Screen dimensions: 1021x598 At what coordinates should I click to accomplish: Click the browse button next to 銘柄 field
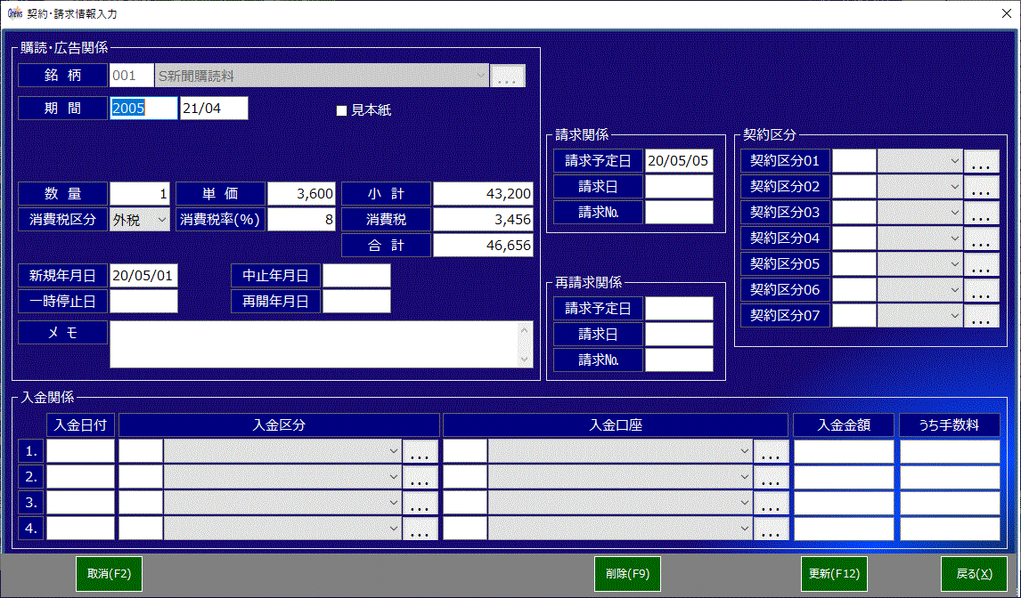(x=508, y=77)
